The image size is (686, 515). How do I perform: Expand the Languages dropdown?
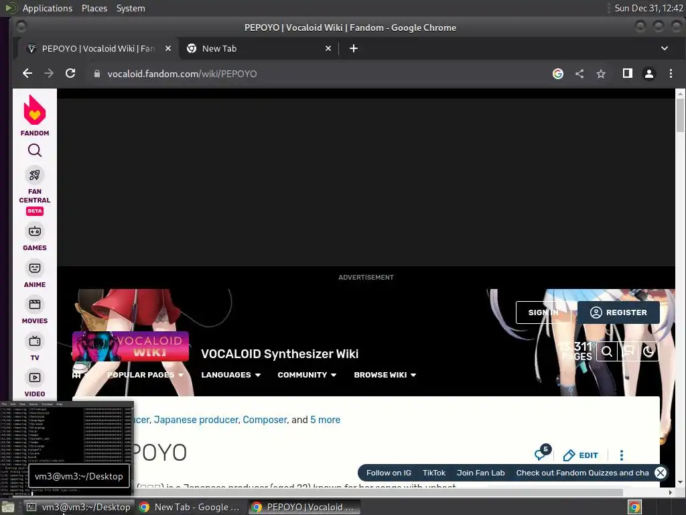click(230, 375)
